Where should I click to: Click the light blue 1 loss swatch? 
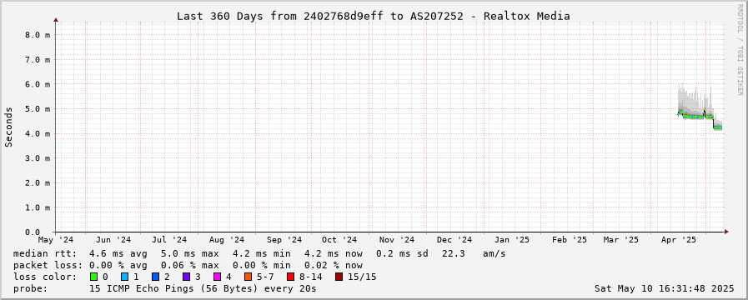(x=124, y=277)
